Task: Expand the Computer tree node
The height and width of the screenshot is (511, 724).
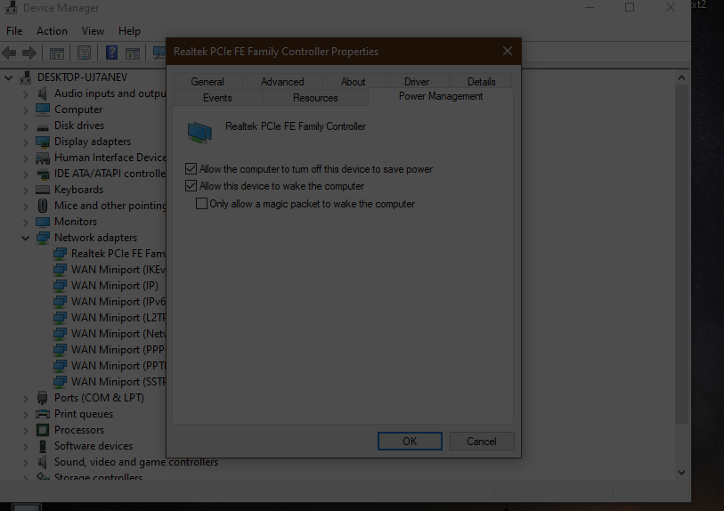Action: 26,110
